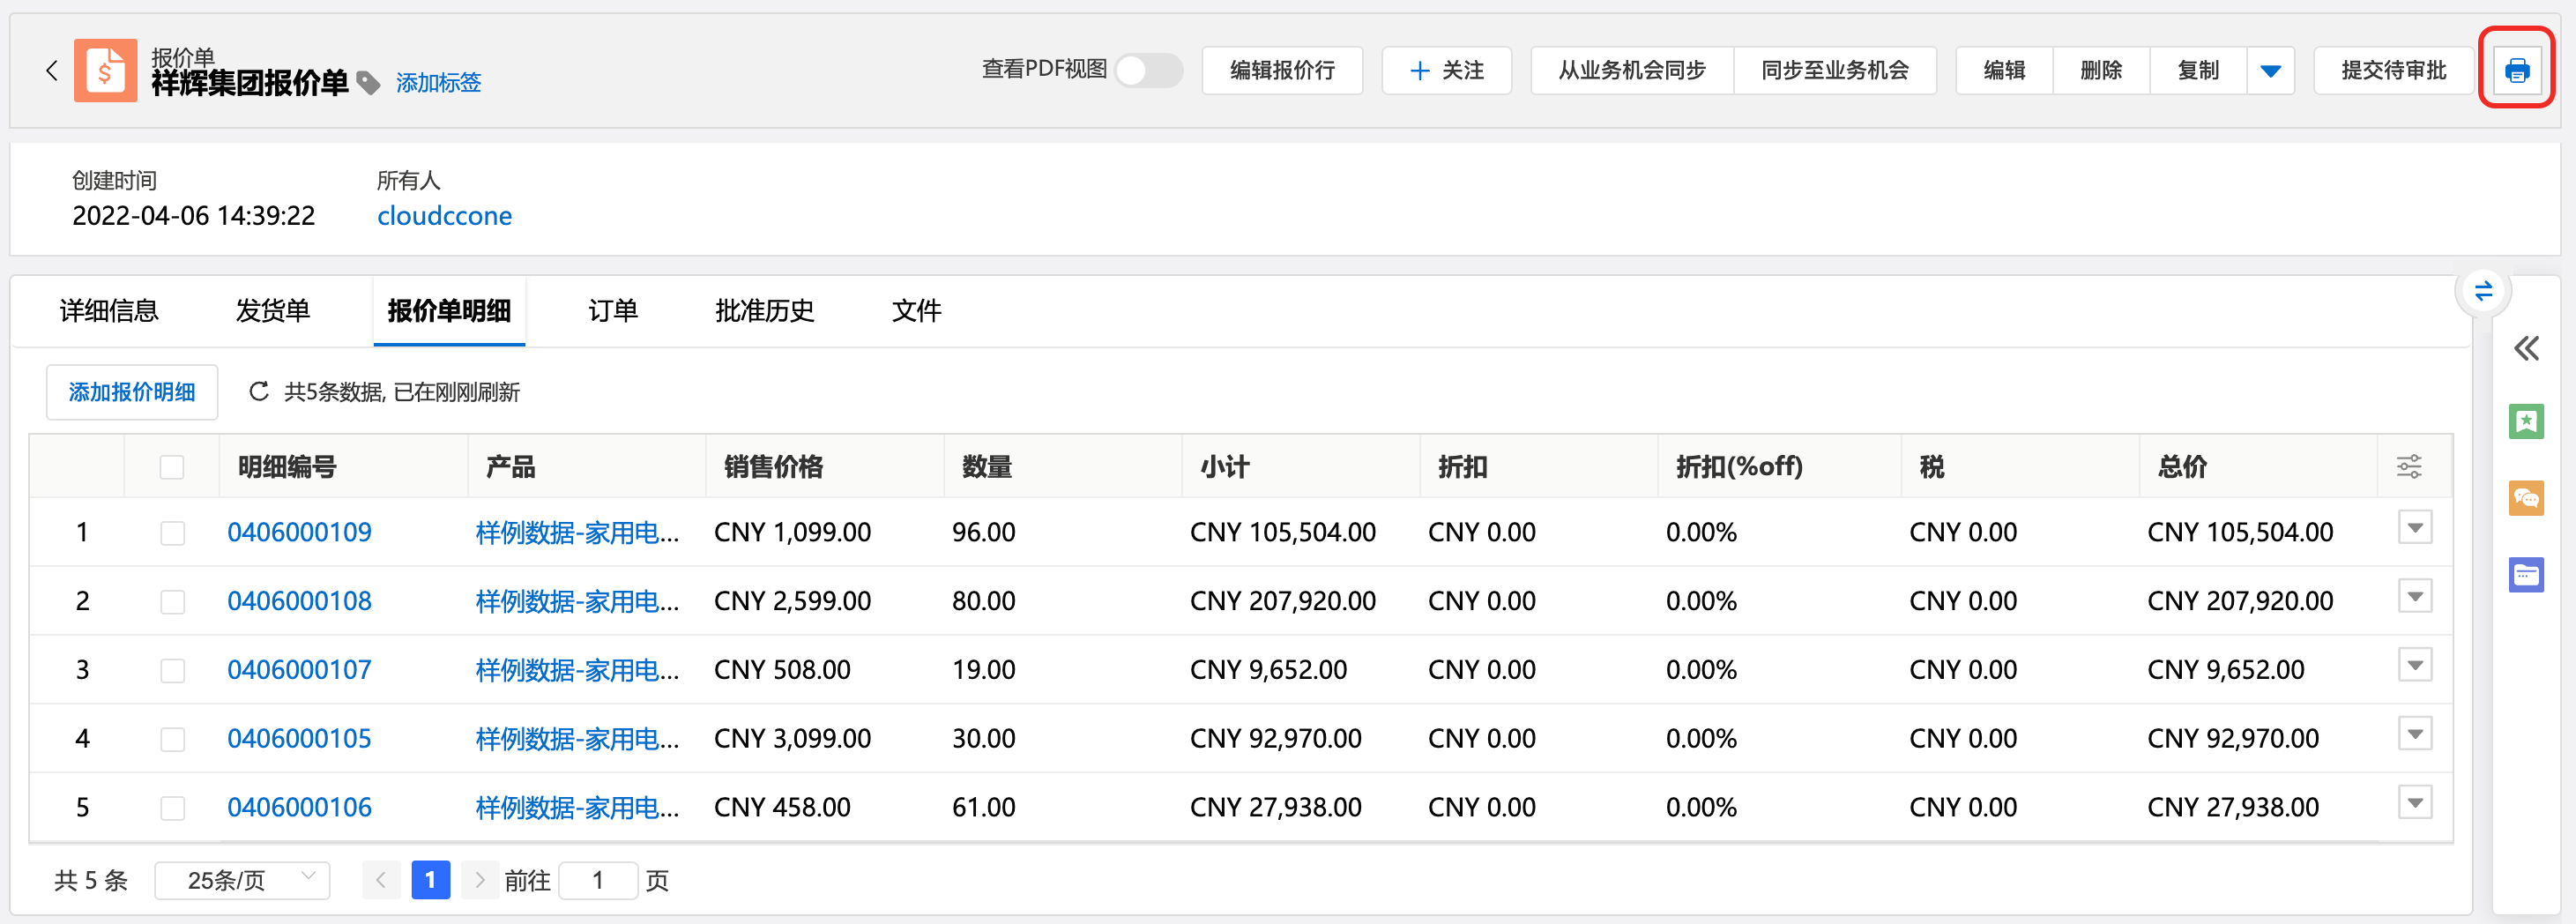Open the orange chat sidebar icon

[2526, 498]
